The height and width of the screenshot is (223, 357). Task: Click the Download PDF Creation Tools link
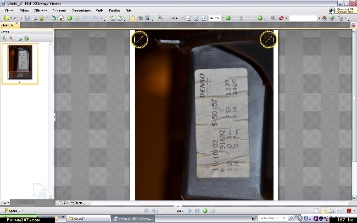coord(342,10)
